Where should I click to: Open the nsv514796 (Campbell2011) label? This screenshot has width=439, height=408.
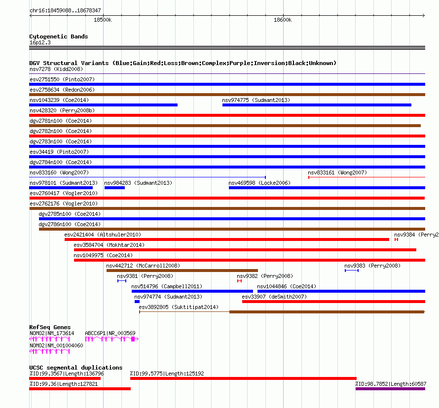(167, 286)
